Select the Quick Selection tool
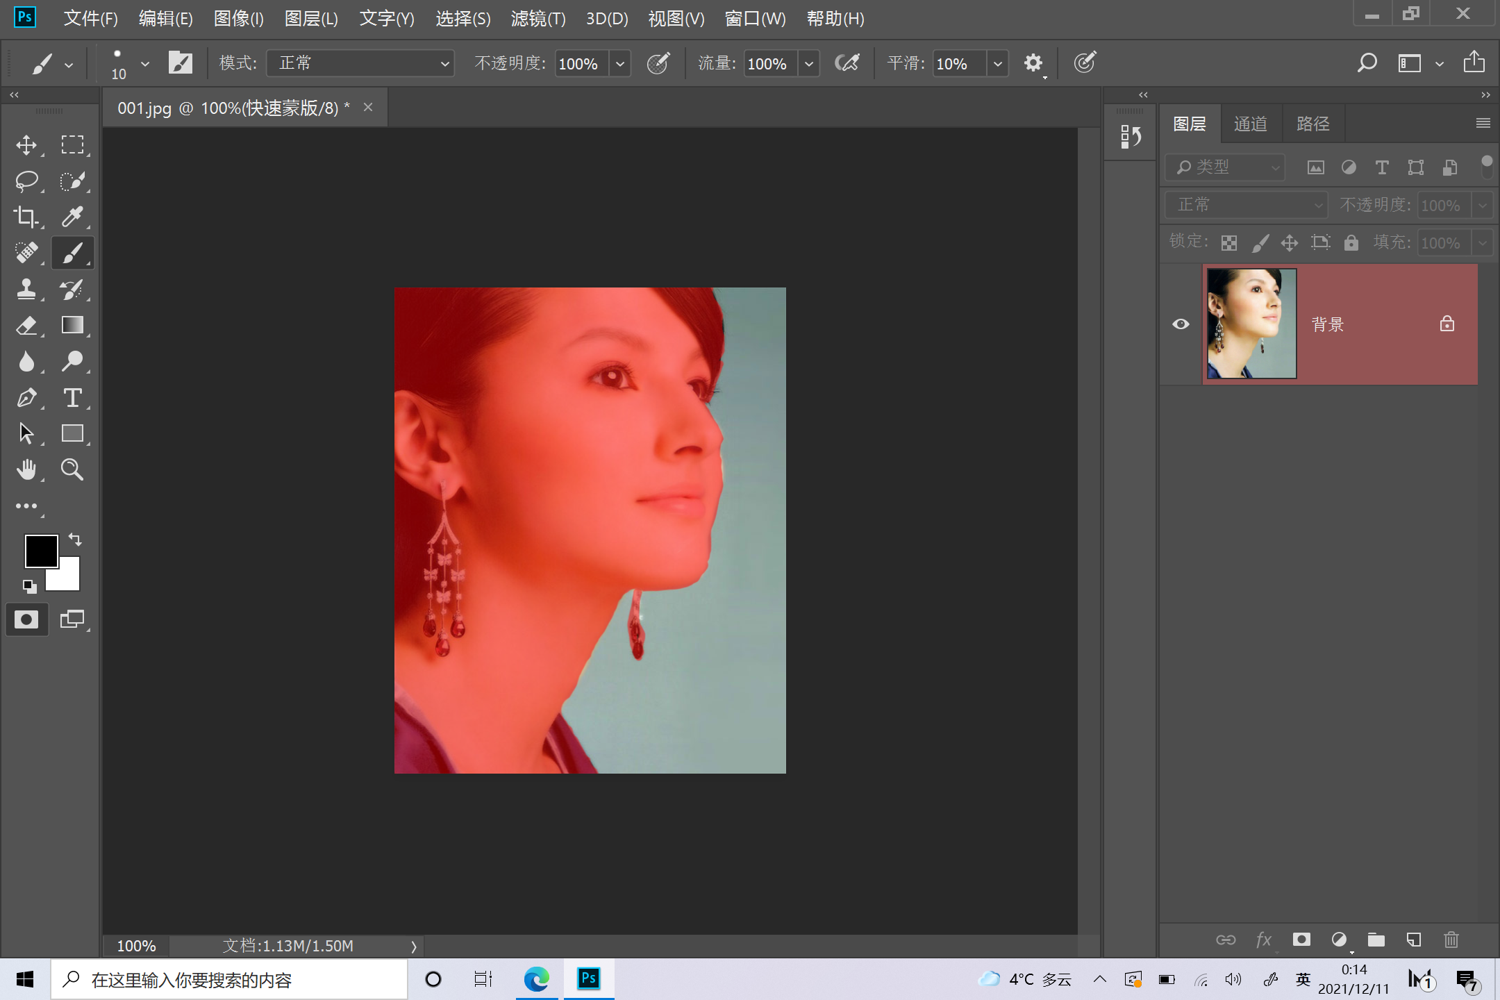Viewport: 1500px width, 1000px height. 72,181
